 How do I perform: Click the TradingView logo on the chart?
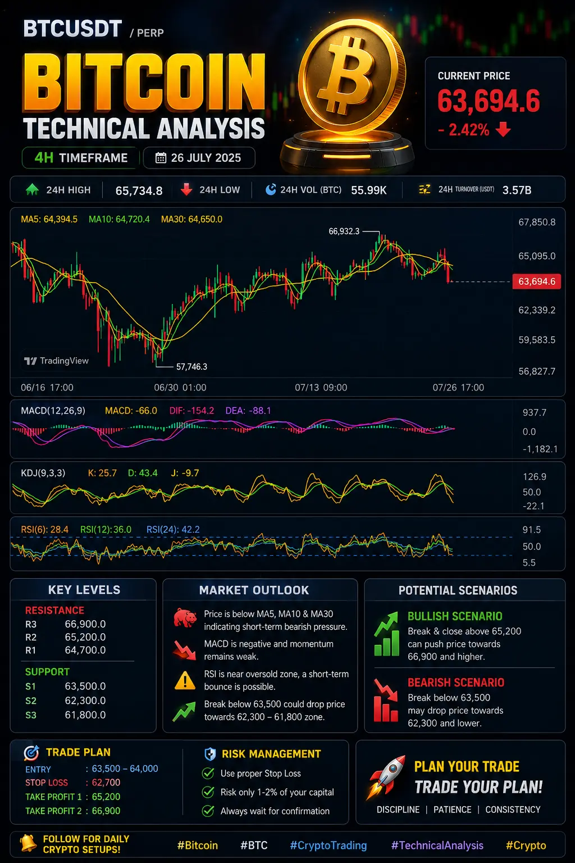[56, 361]
